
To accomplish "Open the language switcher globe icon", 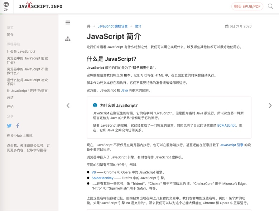I will [x=6, y=4].
